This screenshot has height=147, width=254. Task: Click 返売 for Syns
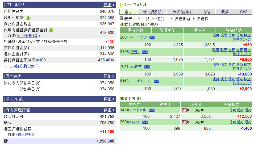(x=248, y=122)
